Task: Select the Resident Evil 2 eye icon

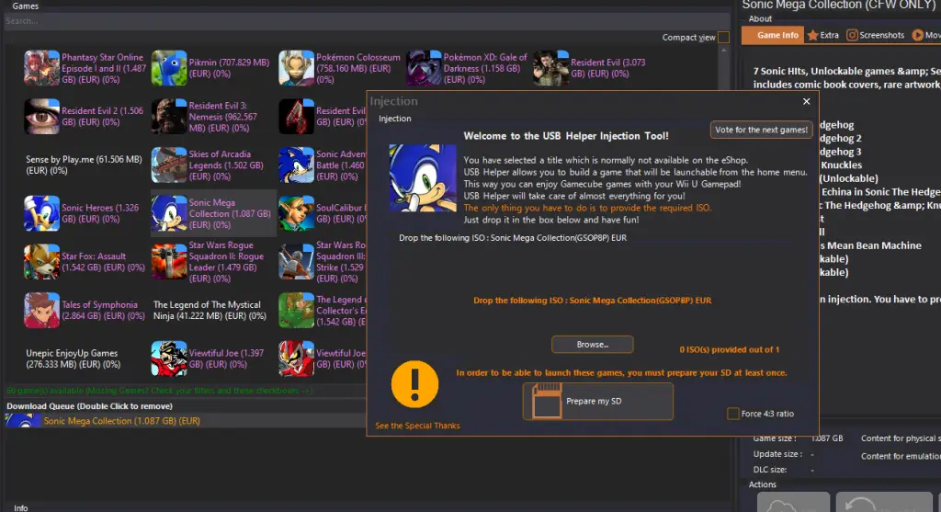Action: [x=41, y=117]
